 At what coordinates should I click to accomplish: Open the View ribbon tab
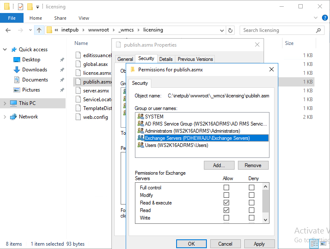click(x=84, y=18)
